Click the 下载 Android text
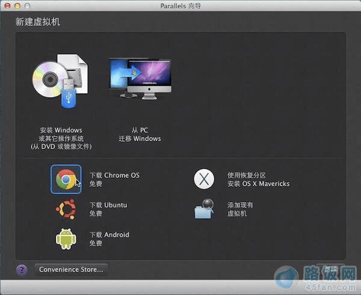361x295 pixels. tap(109, 239)
